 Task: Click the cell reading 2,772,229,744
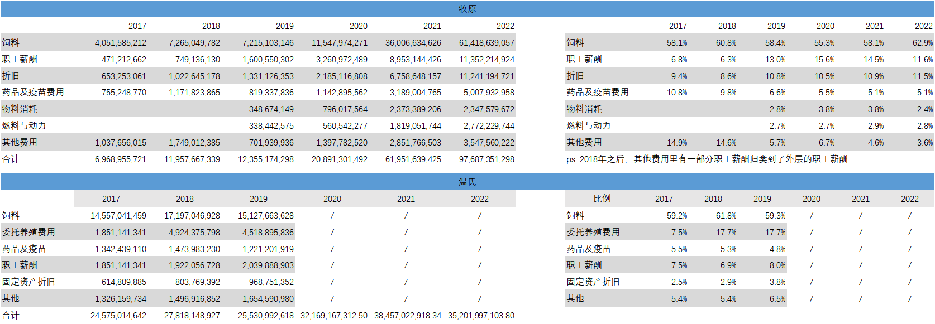point(489,126)
